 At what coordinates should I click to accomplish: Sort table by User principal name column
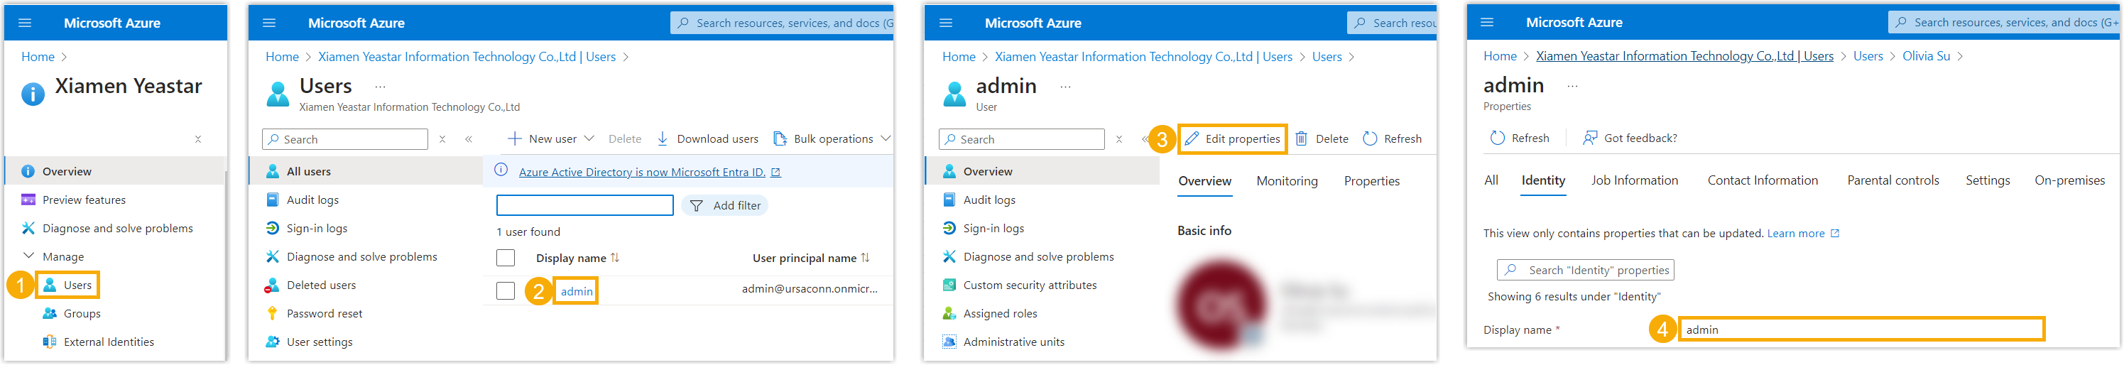pyautogui.click(x=812, y=258)
